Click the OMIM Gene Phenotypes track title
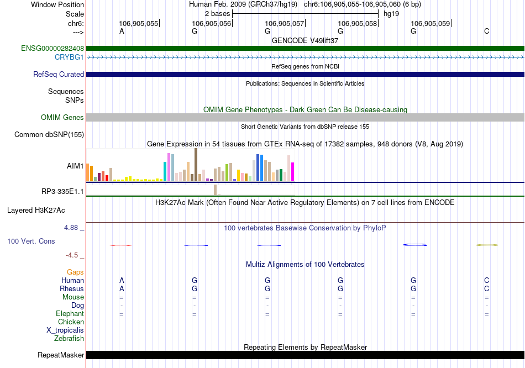The height and width of the screenshot is (368, 525). [306, 110]
